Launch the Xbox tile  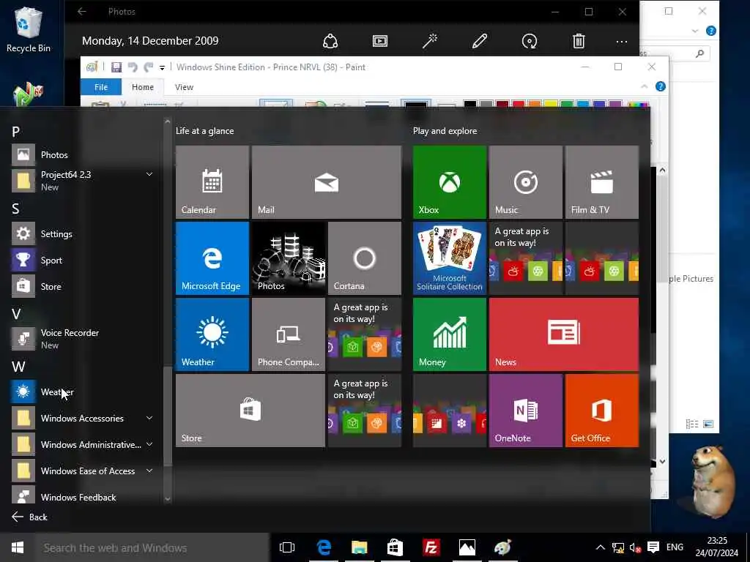click(x=450, y=182)
